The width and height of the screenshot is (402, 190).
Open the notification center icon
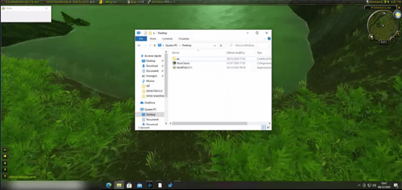(396, 185)
